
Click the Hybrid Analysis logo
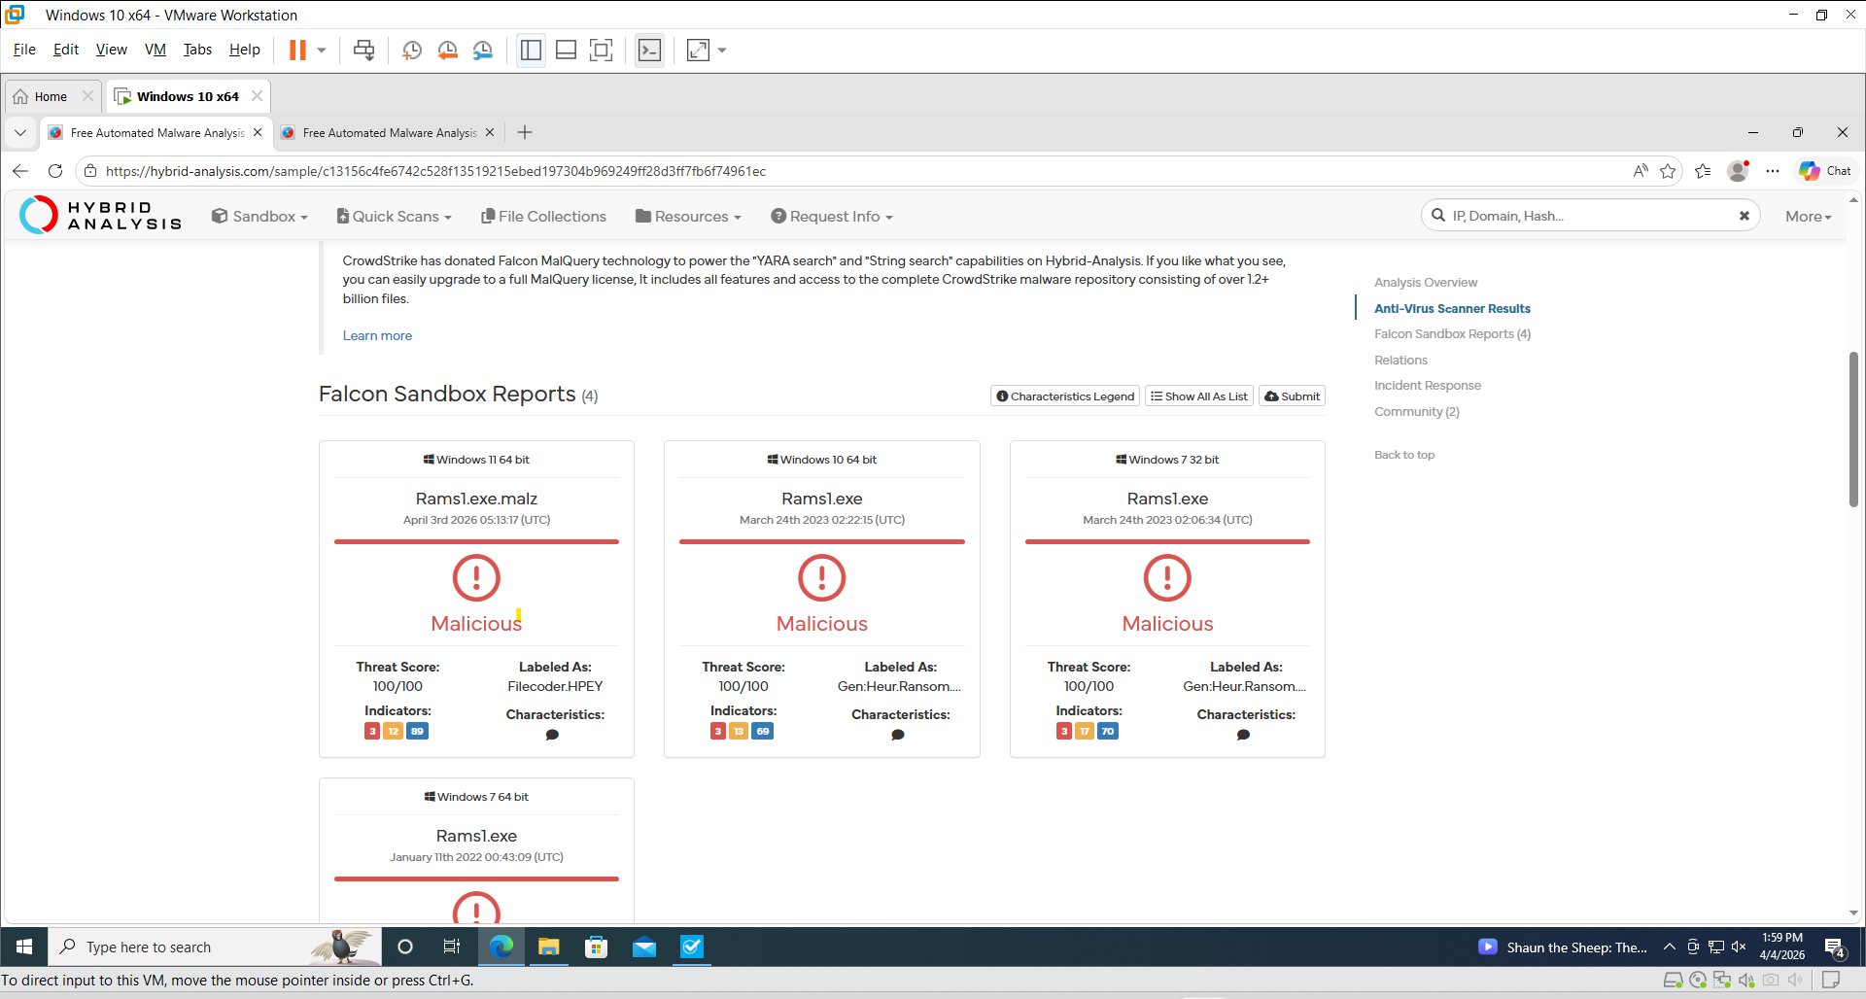coord(101,215)
